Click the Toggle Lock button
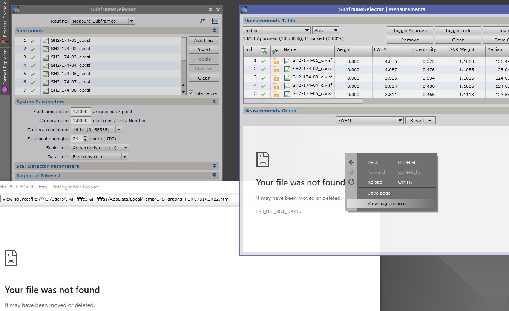The height and width of the screenshot is (311, 509). coord(458,31)
